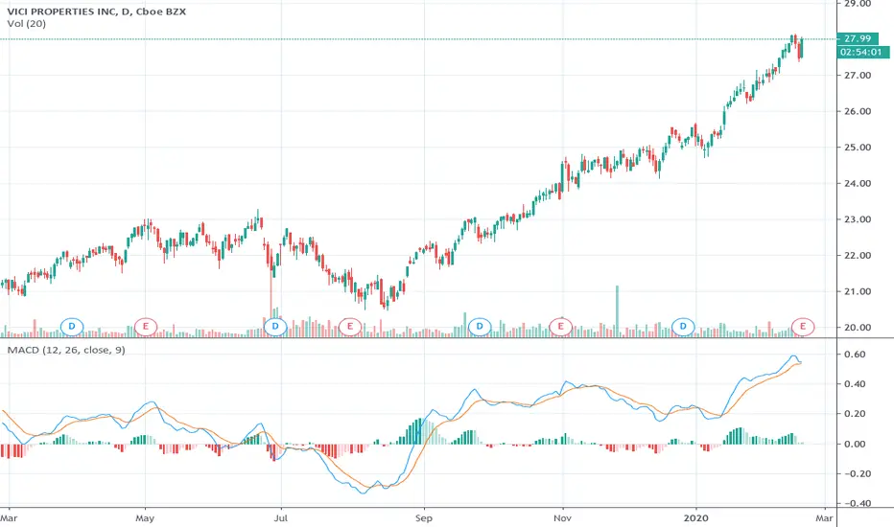The width and height of the screenshot is (894, 527).
Task: Open the E earnings marker between Jul and Sep
Action: 349,327
